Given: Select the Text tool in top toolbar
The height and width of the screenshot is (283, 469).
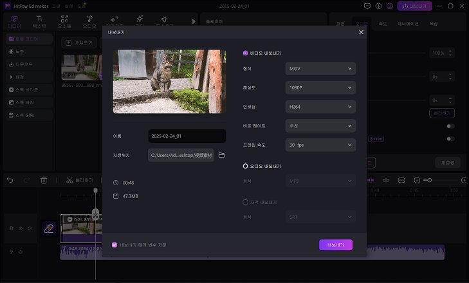Looking at the screenshot, I should tap(39, 19).
